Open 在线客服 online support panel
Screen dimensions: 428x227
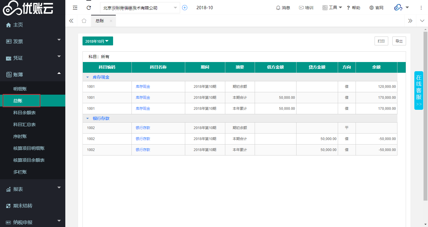[x=419, y=91]
